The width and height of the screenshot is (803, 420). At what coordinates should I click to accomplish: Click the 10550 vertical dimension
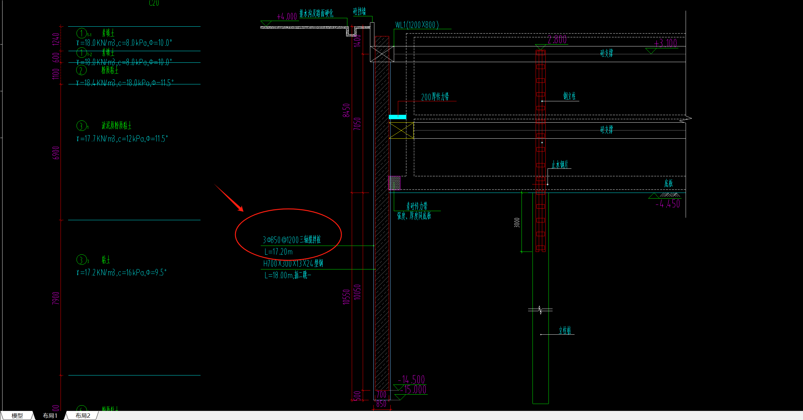click(x=346, y=297)
